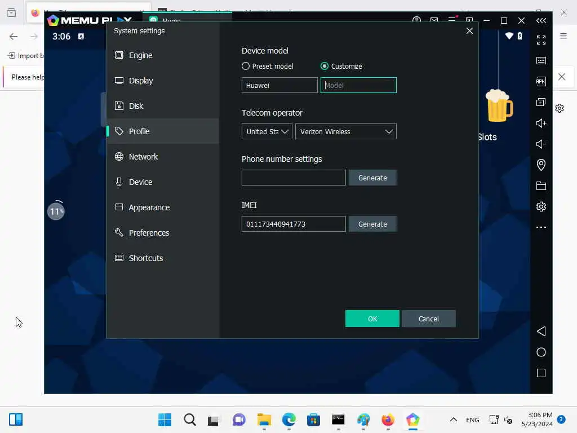The width and height of the screenshot is (577, 433).
Task: Expand the Verizon Wireless operator dropdown
Action: point(345,132)
